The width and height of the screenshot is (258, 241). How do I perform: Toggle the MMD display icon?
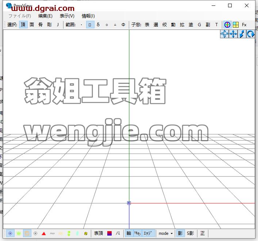coord(137,233)
